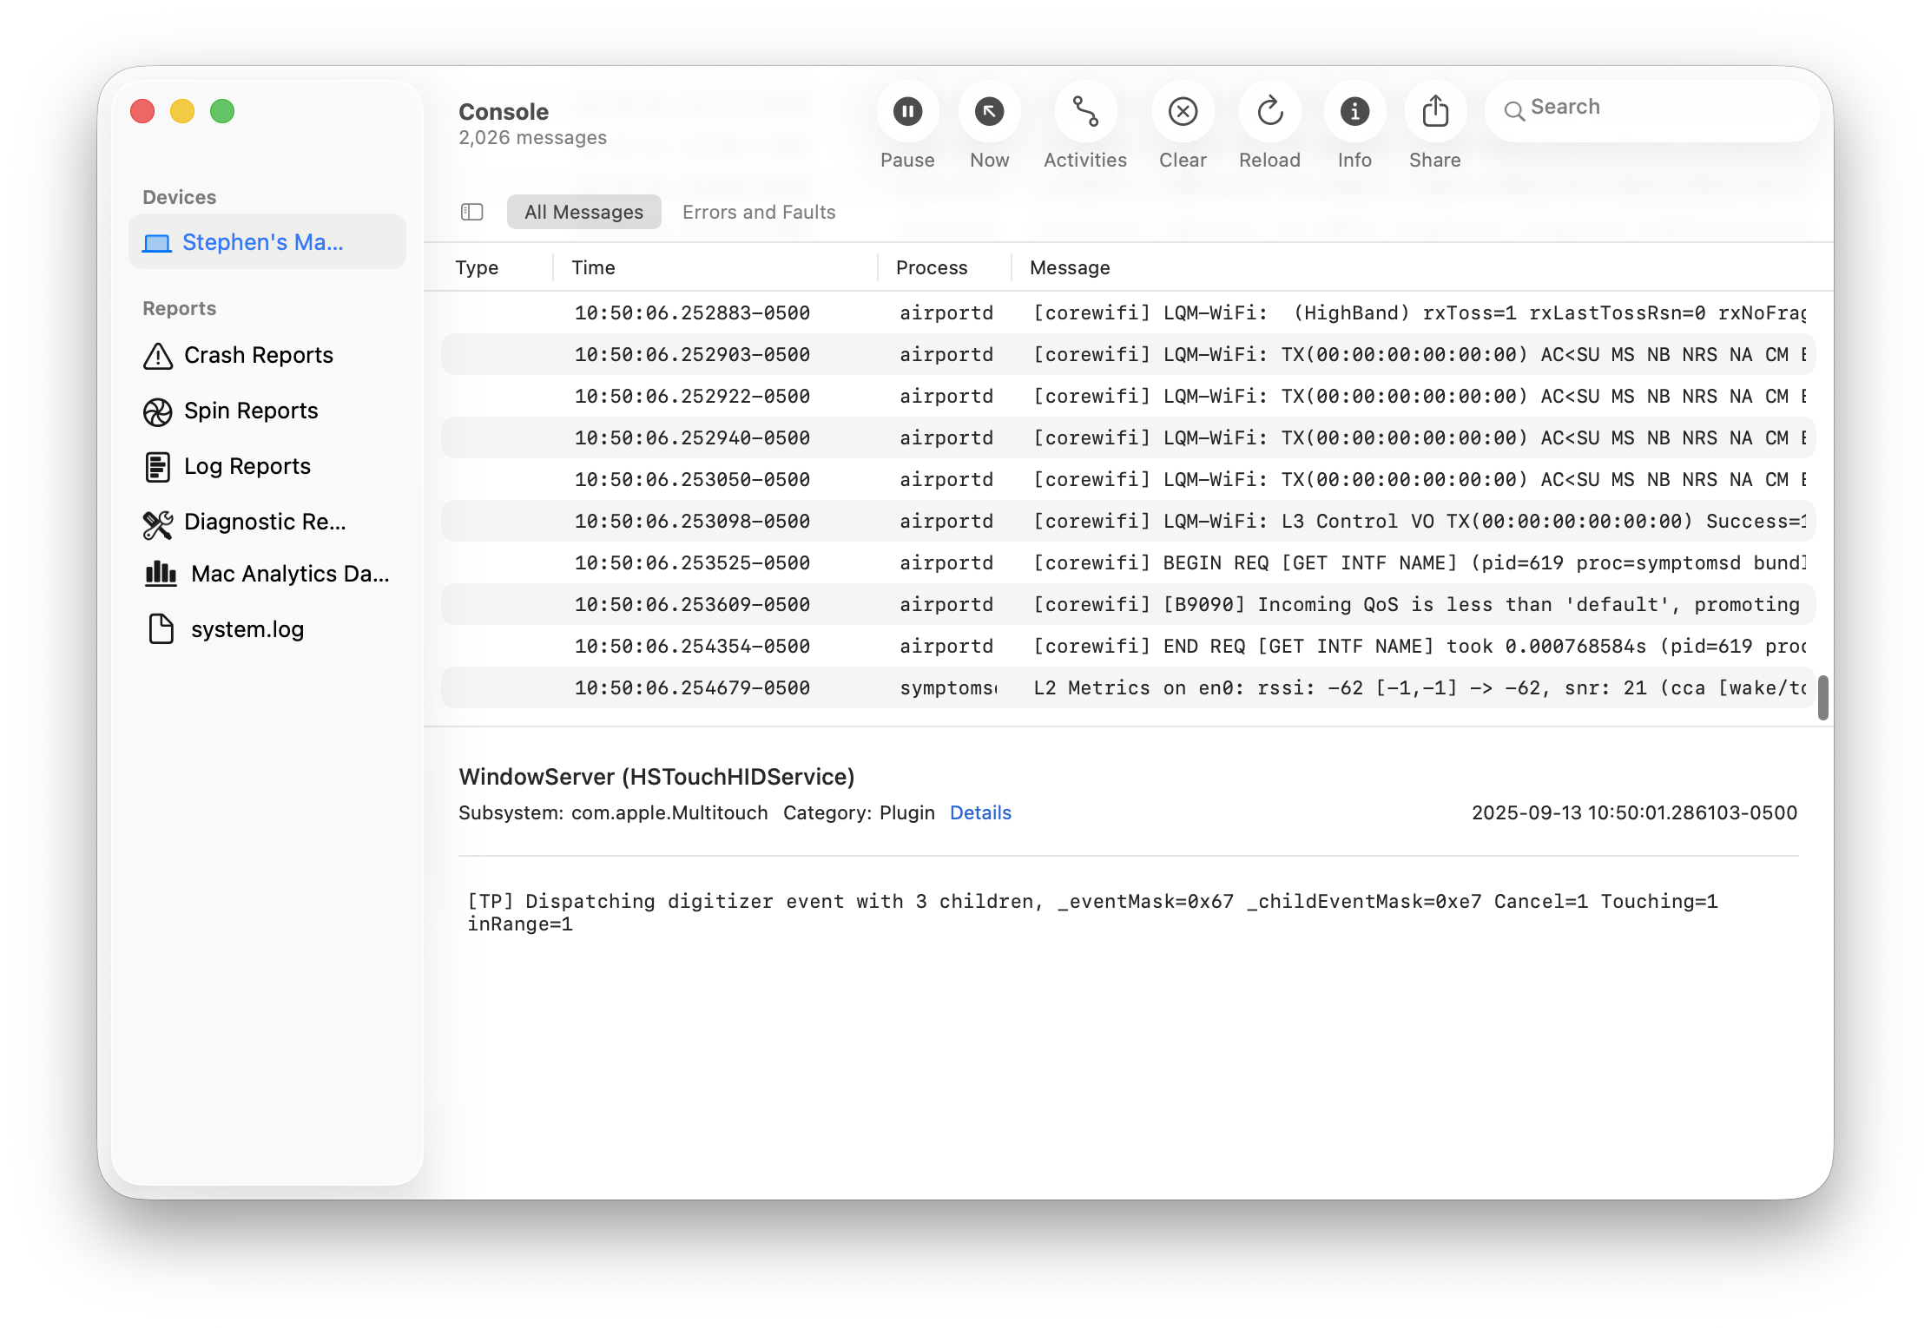The width and height of the screenshot is (1931, 1328).
Task: Jump to Now in log
Action: pyautogui.click(x=989, y=111)
